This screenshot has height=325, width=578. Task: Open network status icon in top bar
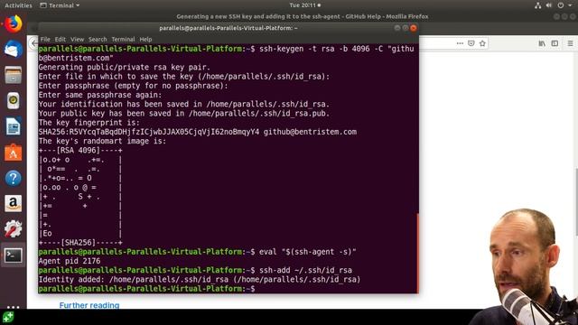click(x=538, y=5)
